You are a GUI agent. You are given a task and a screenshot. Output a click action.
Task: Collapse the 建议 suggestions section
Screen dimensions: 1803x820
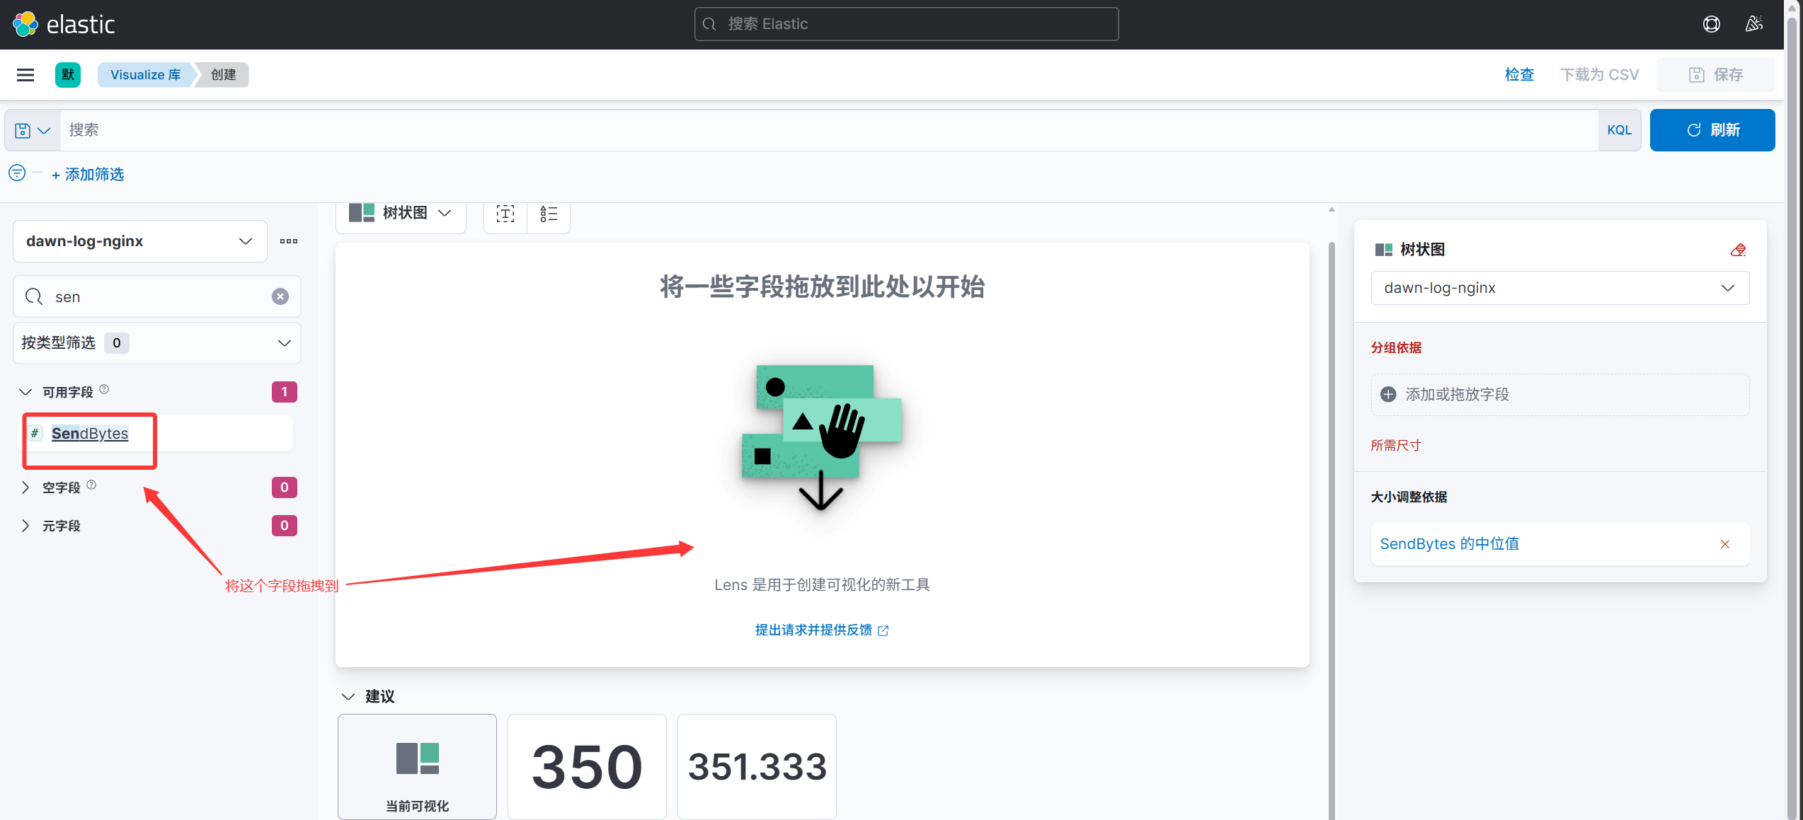pos(348,696)
